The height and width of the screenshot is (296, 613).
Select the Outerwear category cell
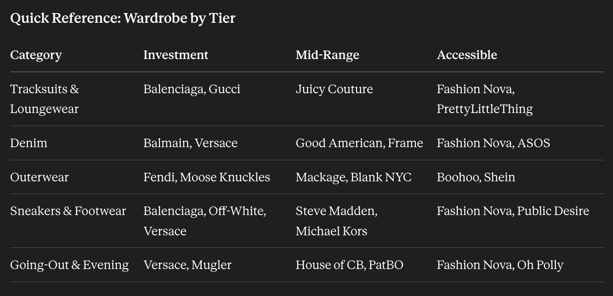pos(39,177)
